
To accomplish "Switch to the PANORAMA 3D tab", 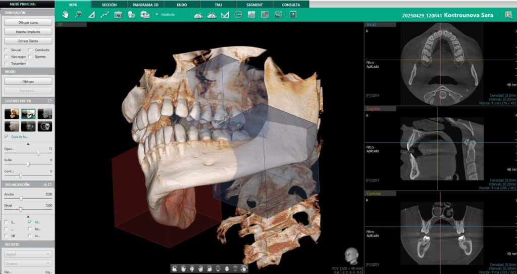I will [x=145, y=5].
